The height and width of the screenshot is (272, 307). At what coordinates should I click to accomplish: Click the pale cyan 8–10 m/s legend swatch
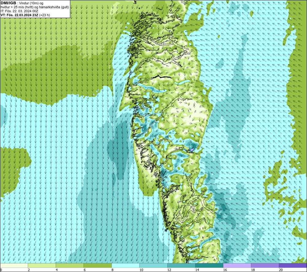126,265
